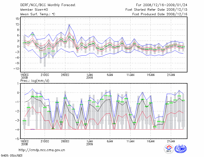Click the Fcst Produced Date line
Screen dimensions: 204x157
click(x=160, y=14)
